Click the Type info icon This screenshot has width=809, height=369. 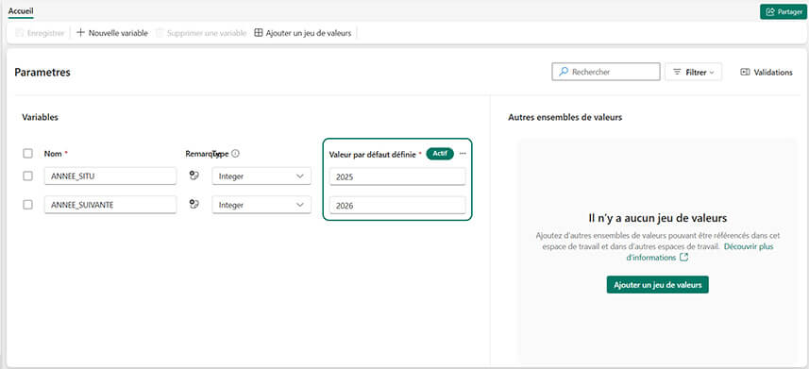235,153
